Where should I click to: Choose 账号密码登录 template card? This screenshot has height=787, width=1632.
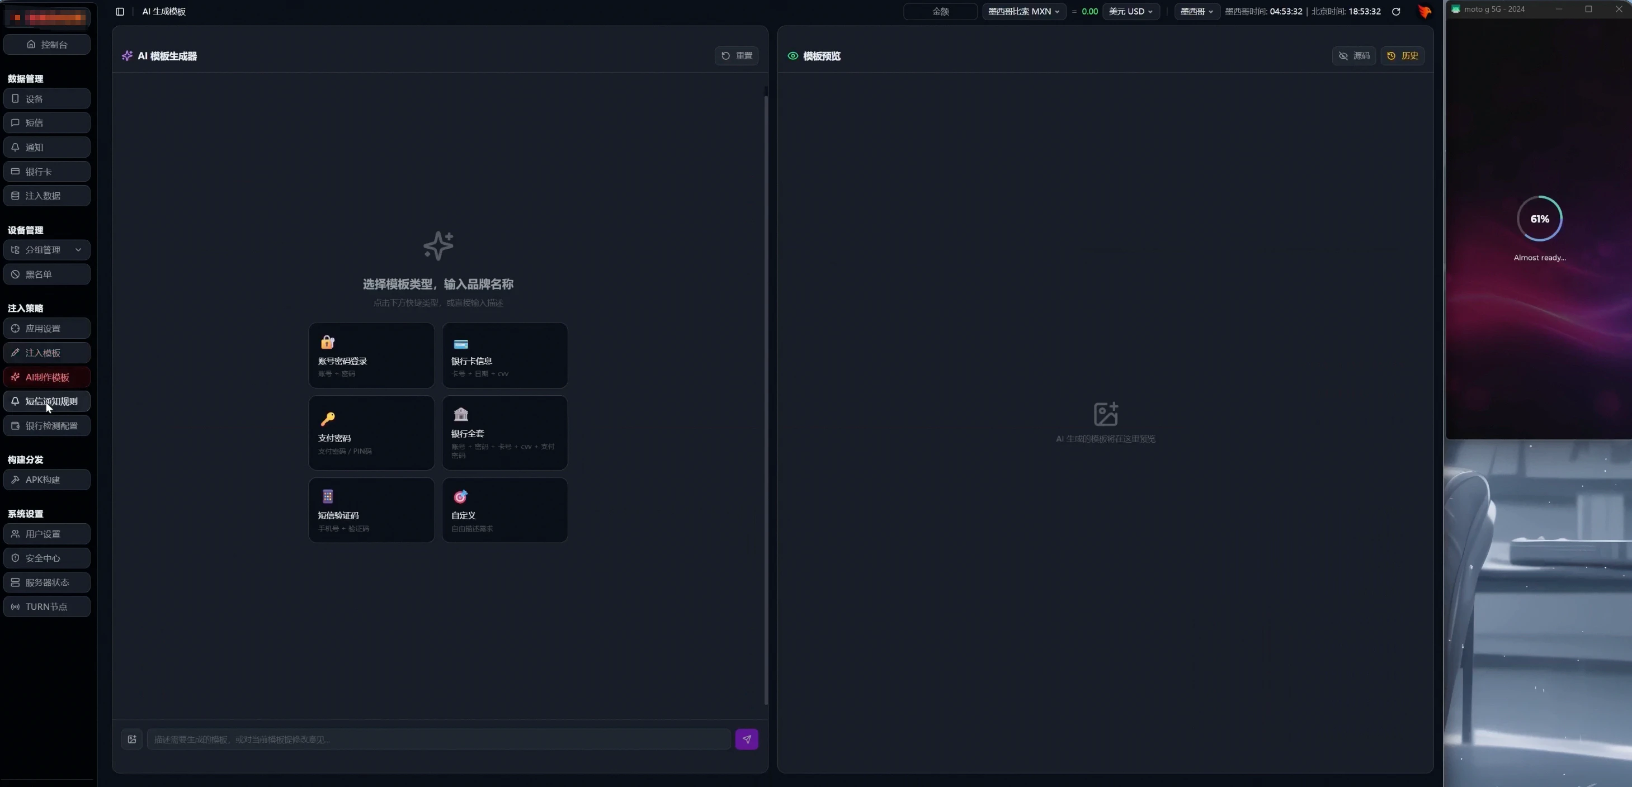(x=371, y=355)
